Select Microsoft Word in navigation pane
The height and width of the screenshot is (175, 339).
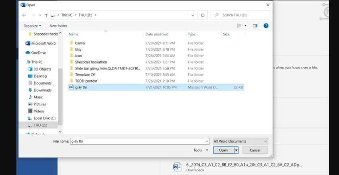pyautogui.click(x=41, y=43)
